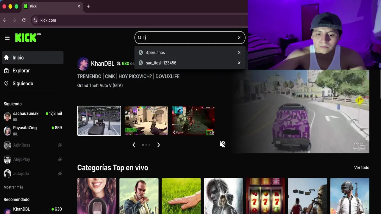Viewport: 381px width, 214px height.
Task: Reload the kick.com page
Action: pyautogui.click(x=24, y=20)
